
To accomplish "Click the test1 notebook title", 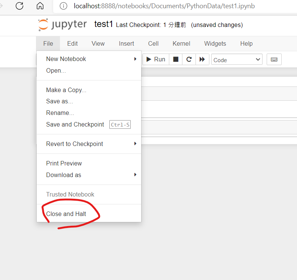I will (x=103, y=24).
